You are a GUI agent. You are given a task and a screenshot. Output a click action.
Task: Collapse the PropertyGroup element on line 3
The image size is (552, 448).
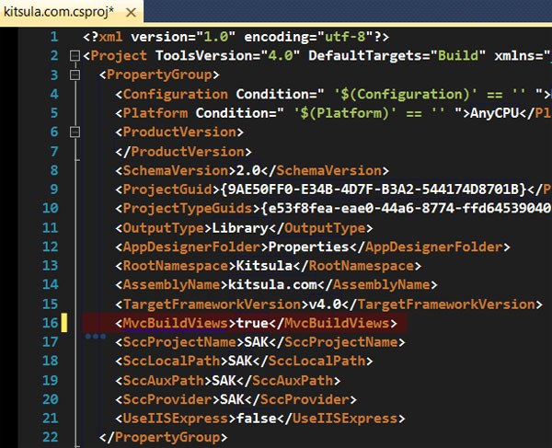(75, 75)
